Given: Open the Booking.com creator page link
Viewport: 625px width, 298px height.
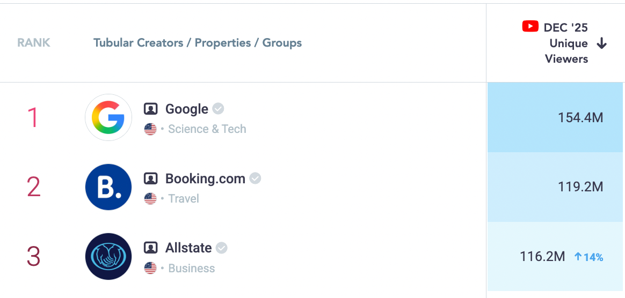Looking at the screenshot, I should point(205,178).
